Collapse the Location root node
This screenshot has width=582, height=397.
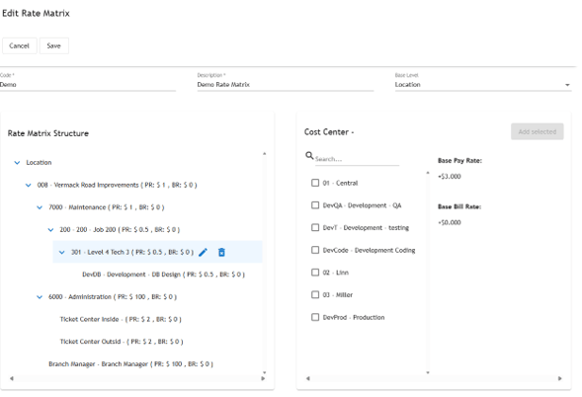click(17, 163)
